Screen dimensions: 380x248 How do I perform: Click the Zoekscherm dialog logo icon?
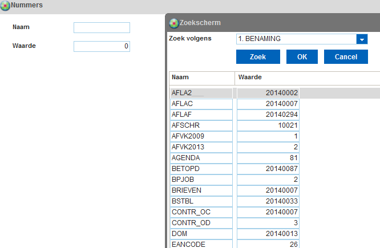[174, 23]
